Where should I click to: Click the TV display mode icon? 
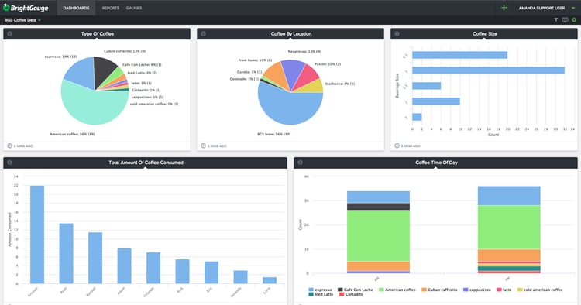pos(565,20)
